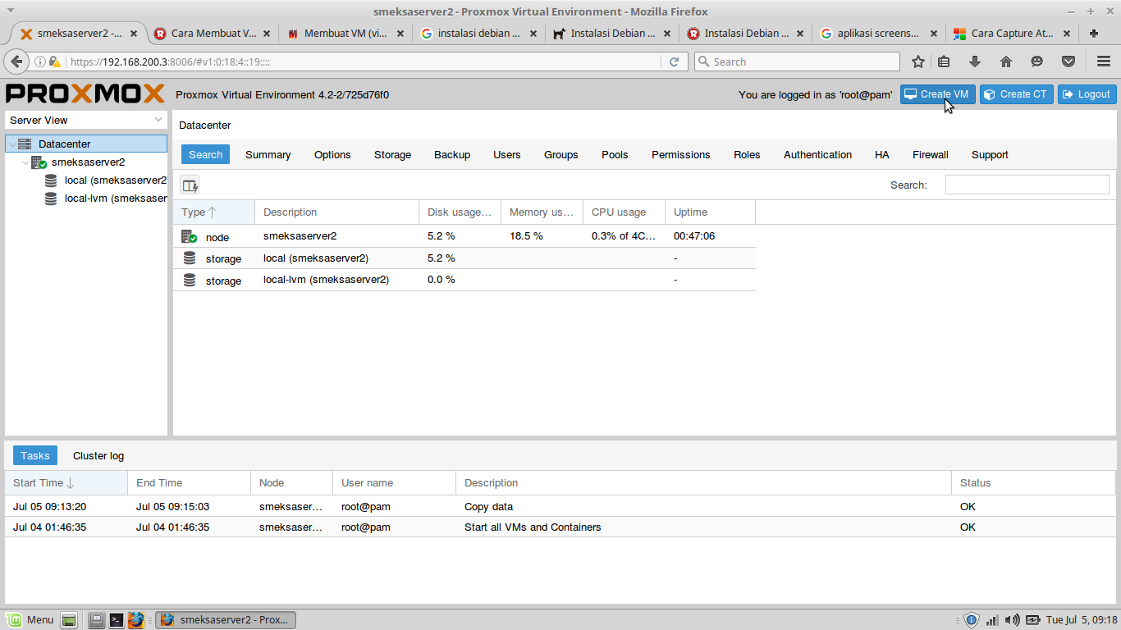Screen dimensions: 1121x630
Task: Open the Firewall tab
Action: [931, 154]
